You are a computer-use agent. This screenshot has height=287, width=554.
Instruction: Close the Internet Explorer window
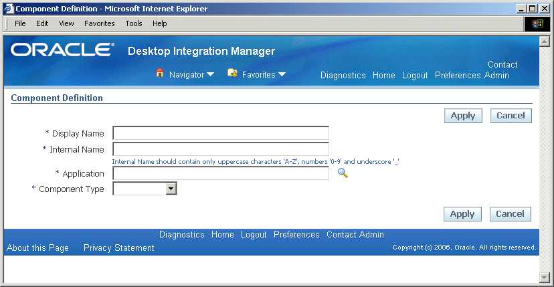tap(544, 9)
